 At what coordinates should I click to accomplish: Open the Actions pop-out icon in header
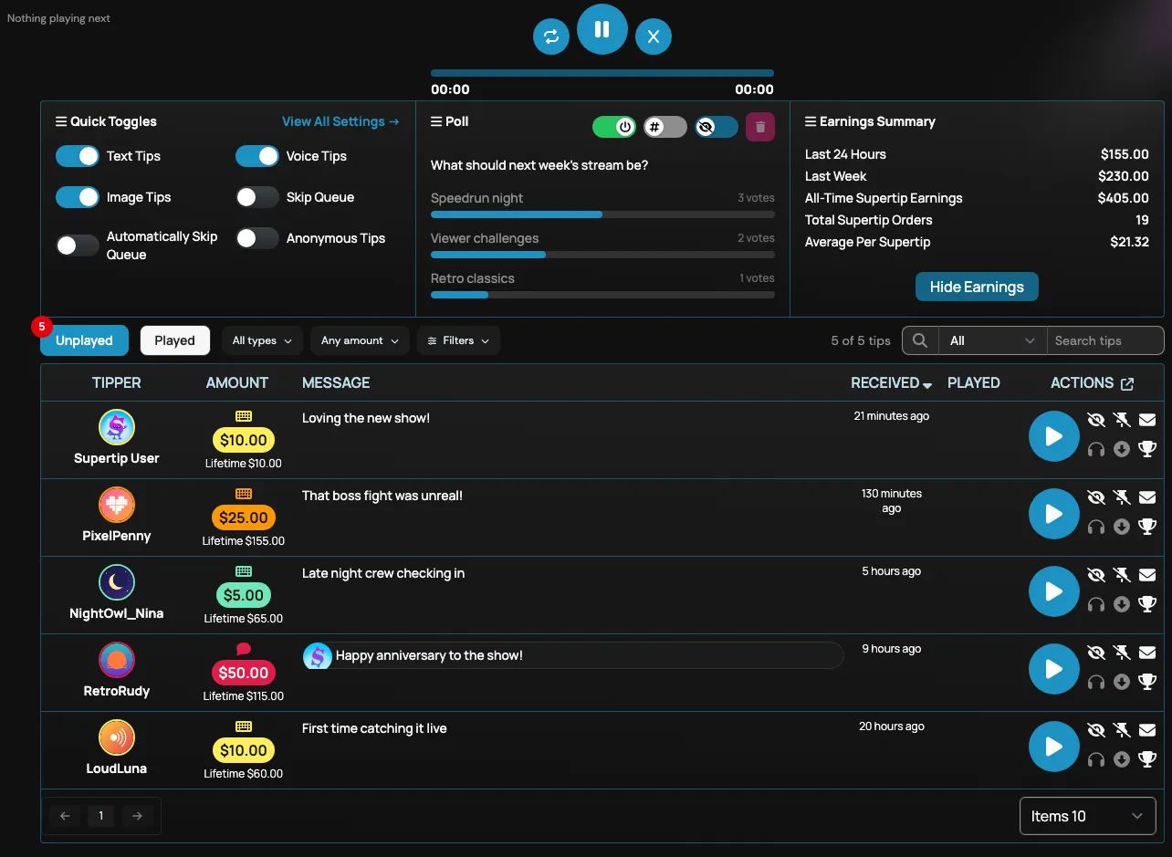[1127, 383]
